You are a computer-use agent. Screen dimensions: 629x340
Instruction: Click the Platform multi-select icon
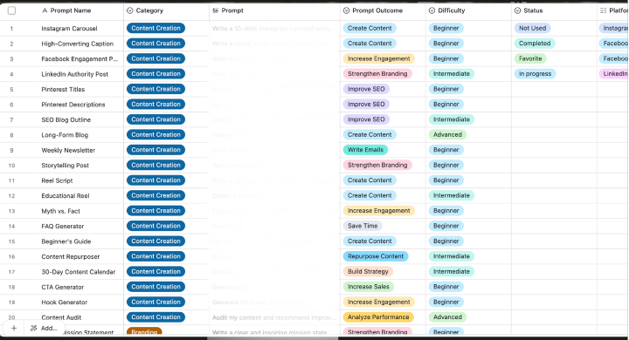pos(604,10)
